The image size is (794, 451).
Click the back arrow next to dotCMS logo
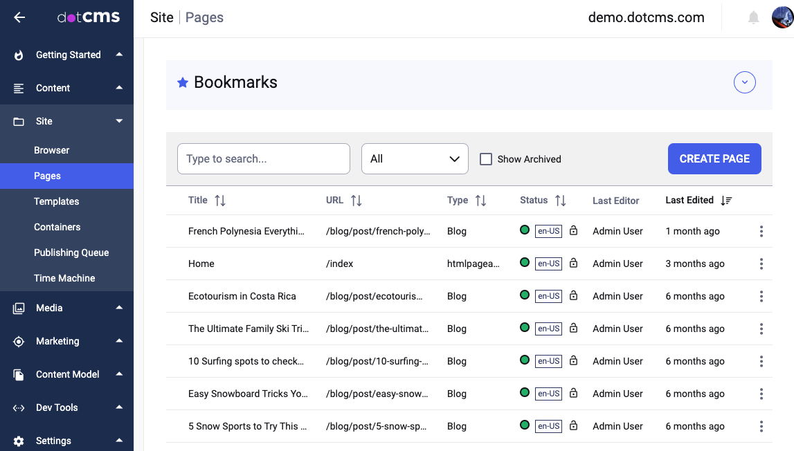coord(19,17)
